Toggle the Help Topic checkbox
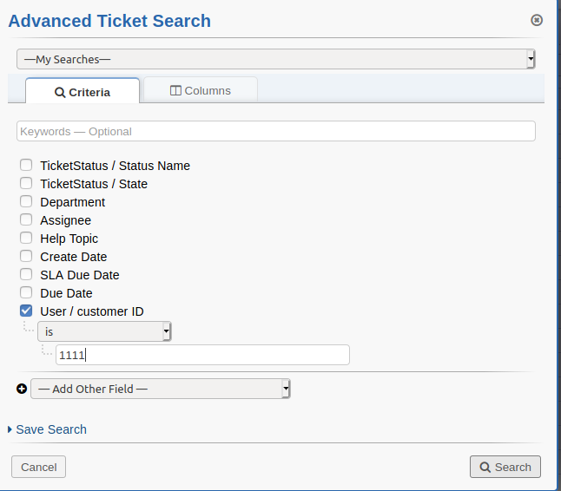 [x=26, y=238]
